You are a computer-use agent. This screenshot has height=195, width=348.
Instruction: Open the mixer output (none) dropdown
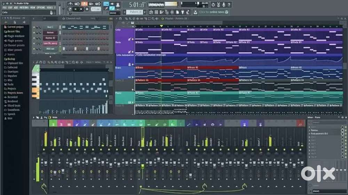(329, 191)
